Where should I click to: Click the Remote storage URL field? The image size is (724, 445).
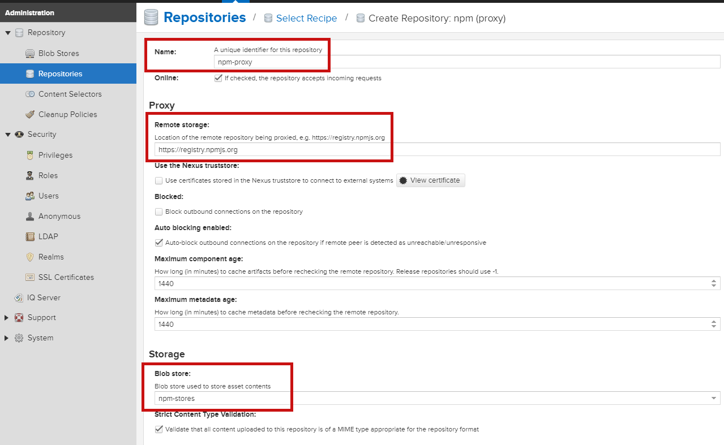(x=438, y=149)
